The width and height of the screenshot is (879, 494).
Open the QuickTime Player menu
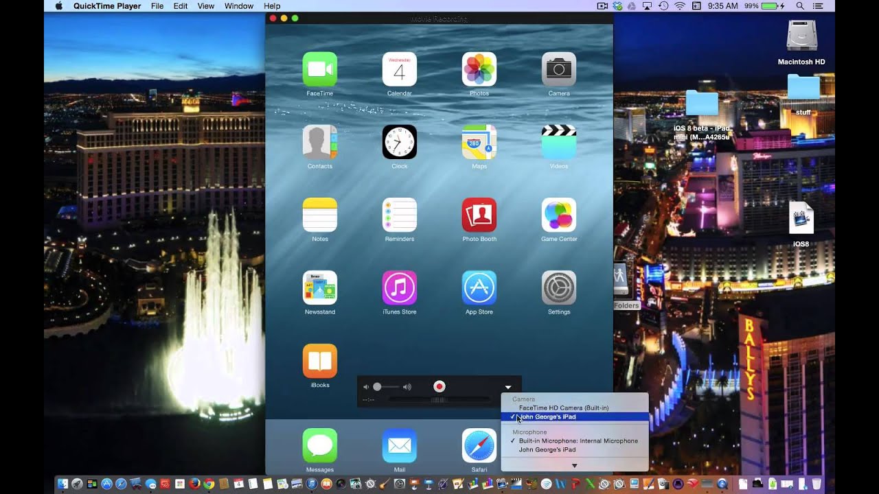click(x=107, y=5)
